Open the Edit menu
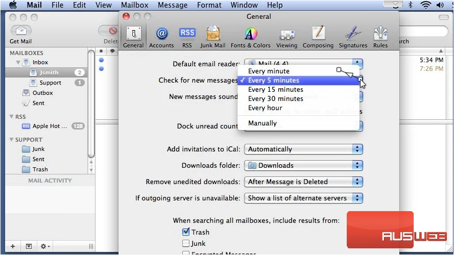The width and height of the screenshot is (454, 255). click(79, 5)
